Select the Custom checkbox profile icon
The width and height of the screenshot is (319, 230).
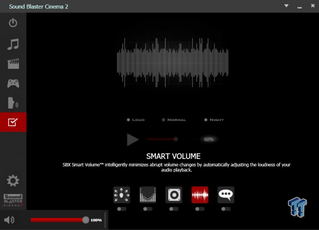tap(13, 122)
